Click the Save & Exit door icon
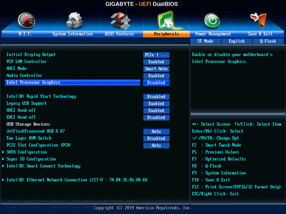 (x=258, y=21)
